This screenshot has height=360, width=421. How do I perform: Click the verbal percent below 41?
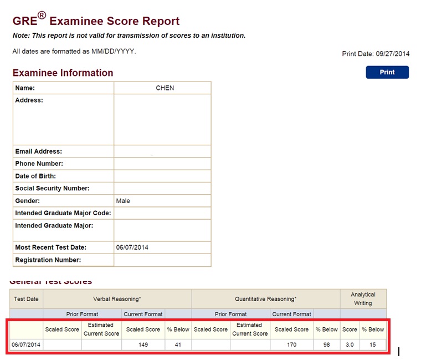click(x=178, y=344)
